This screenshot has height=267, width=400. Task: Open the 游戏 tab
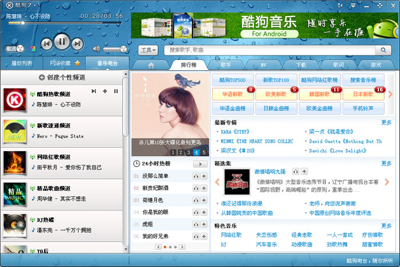(x=376, y=65)
